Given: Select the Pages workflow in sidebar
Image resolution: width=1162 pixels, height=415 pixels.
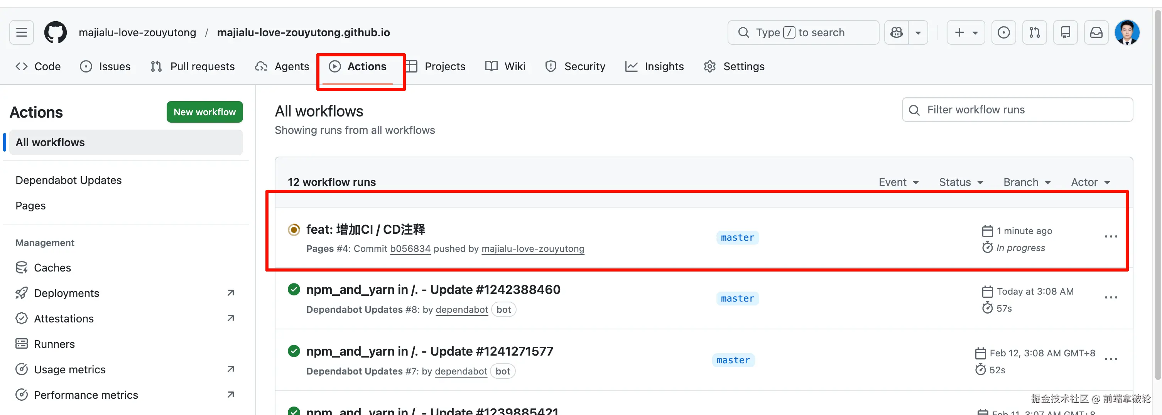Looking at the screenshot, I should [31, 206].
